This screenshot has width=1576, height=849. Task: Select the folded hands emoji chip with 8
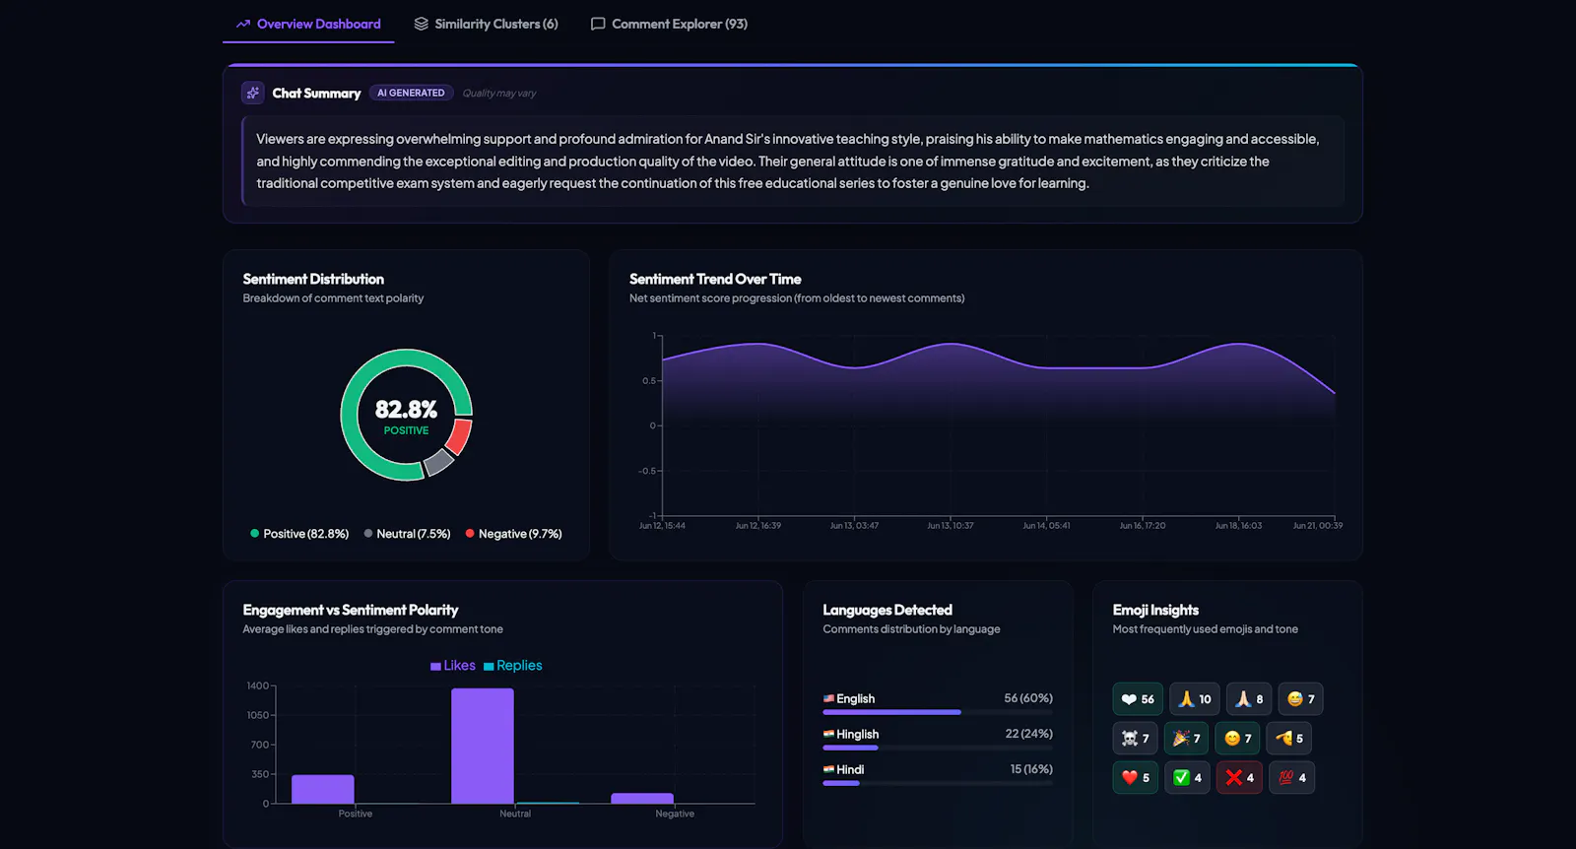[1249, 699]
